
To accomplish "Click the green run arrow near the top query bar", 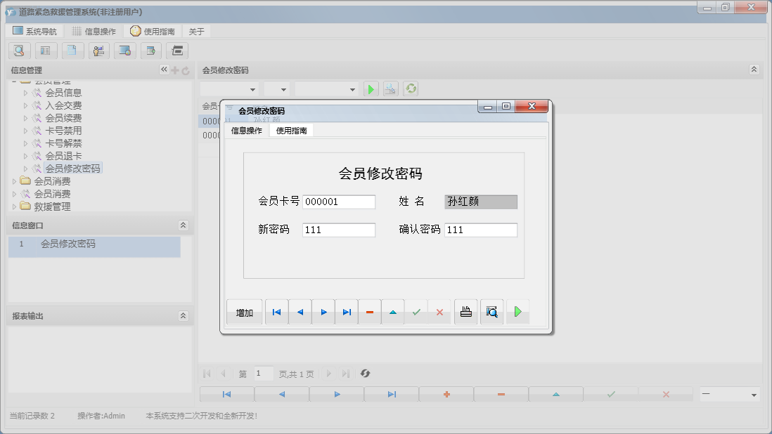I will (371, 88).
